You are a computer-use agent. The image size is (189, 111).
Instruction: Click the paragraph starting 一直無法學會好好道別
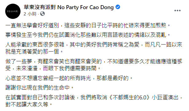88,25
